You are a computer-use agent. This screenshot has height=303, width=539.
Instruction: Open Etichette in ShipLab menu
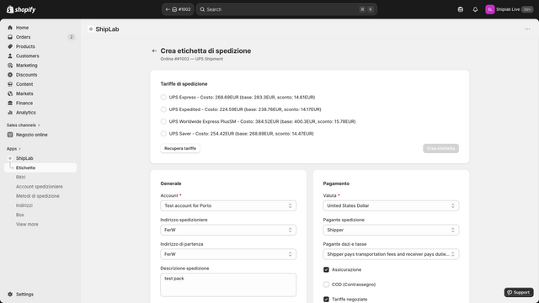pos(40,167)
